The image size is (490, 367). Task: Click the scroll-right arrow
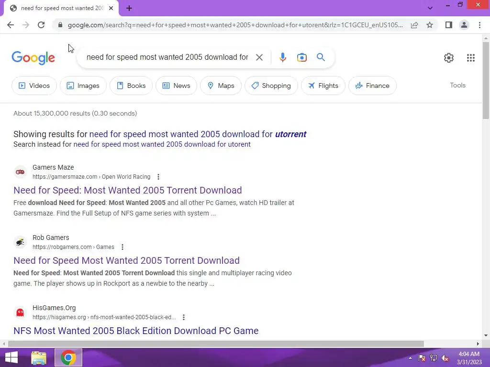click(478, 344)
